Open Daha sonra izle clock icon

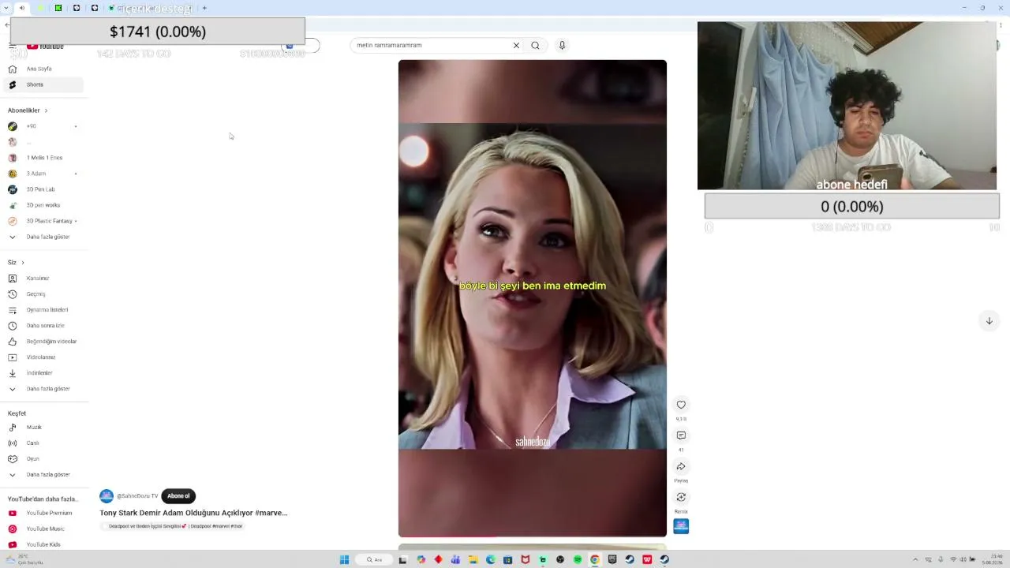point(13,326)
